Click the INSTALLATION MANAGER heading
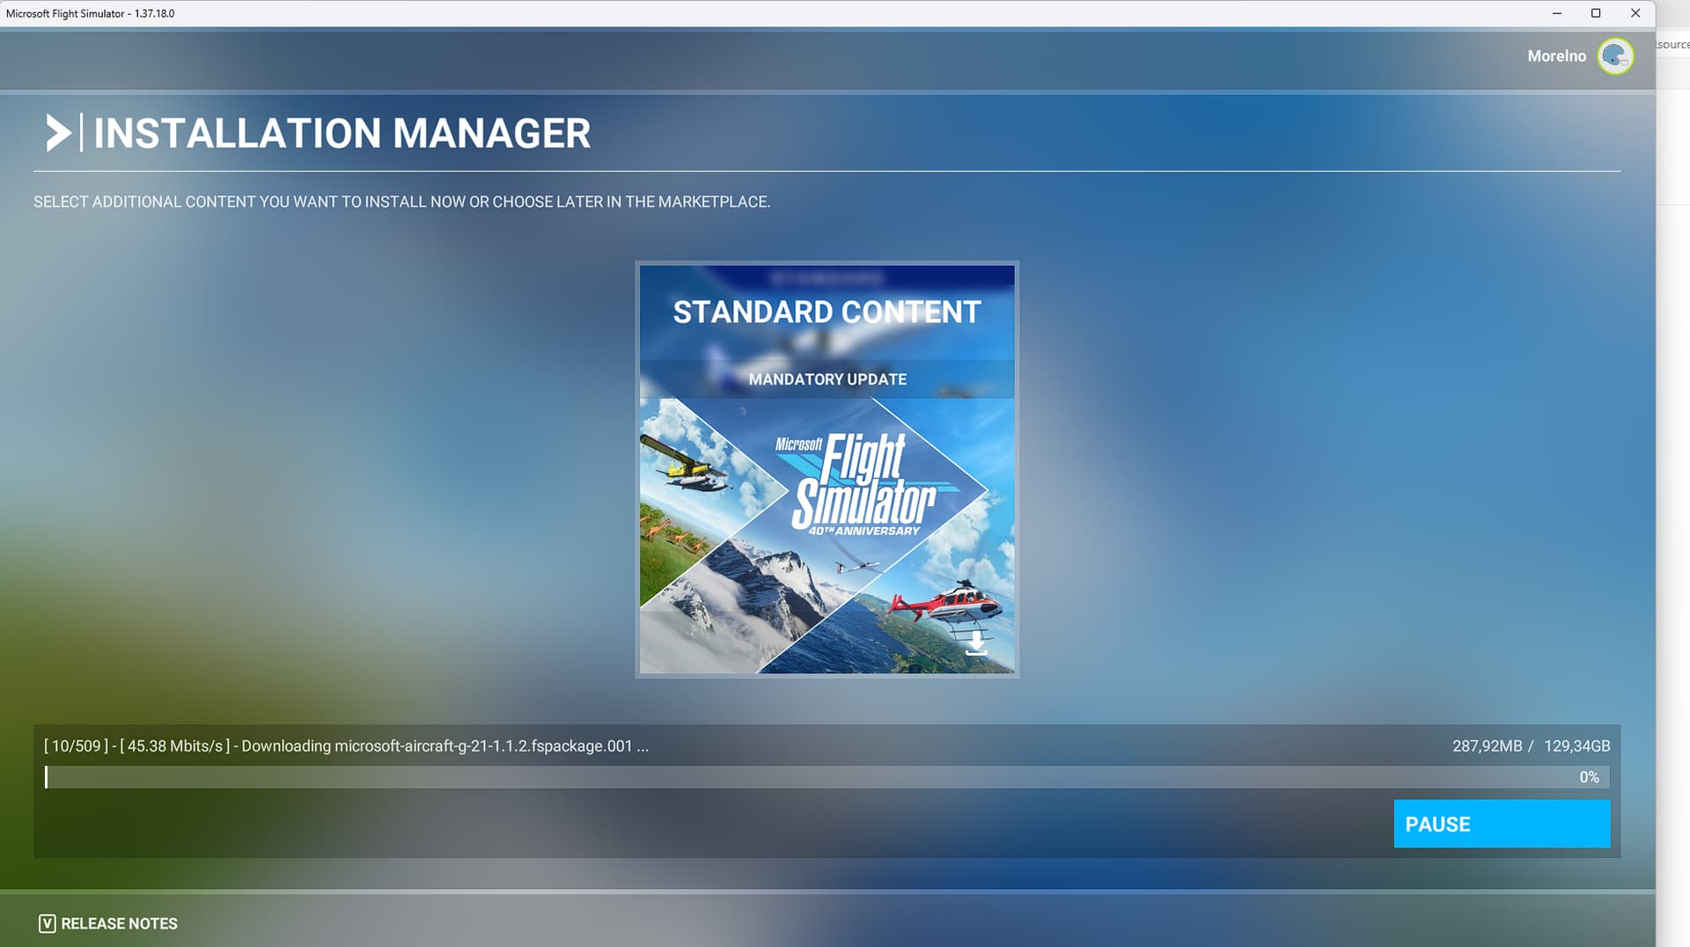This screenshot has width=1690, height=947. pos(342,133)
